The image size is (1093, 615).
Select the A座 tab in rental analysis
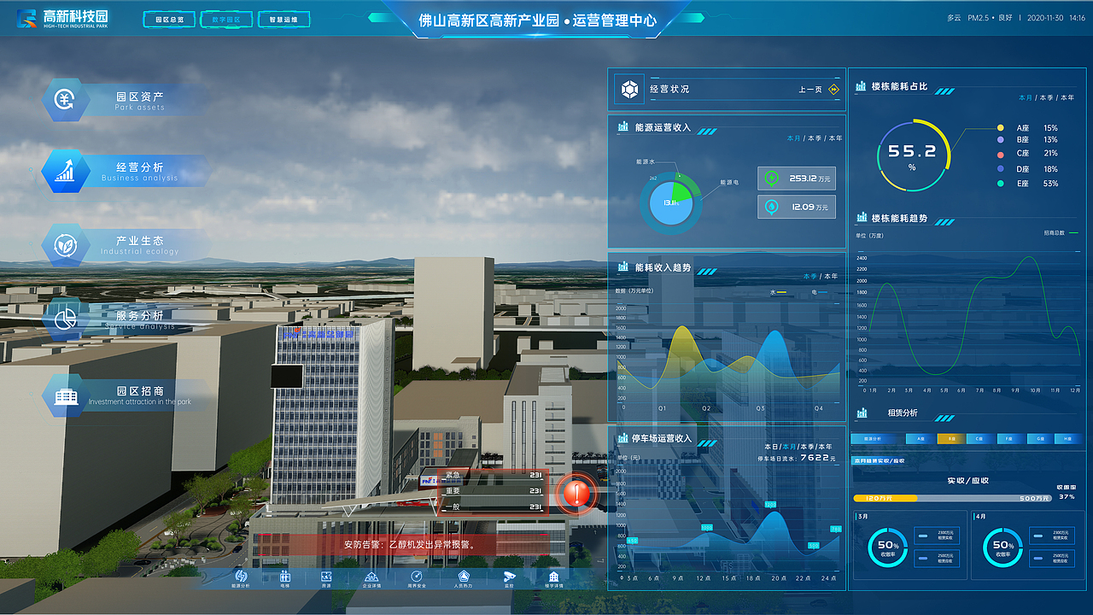[921, 438]
